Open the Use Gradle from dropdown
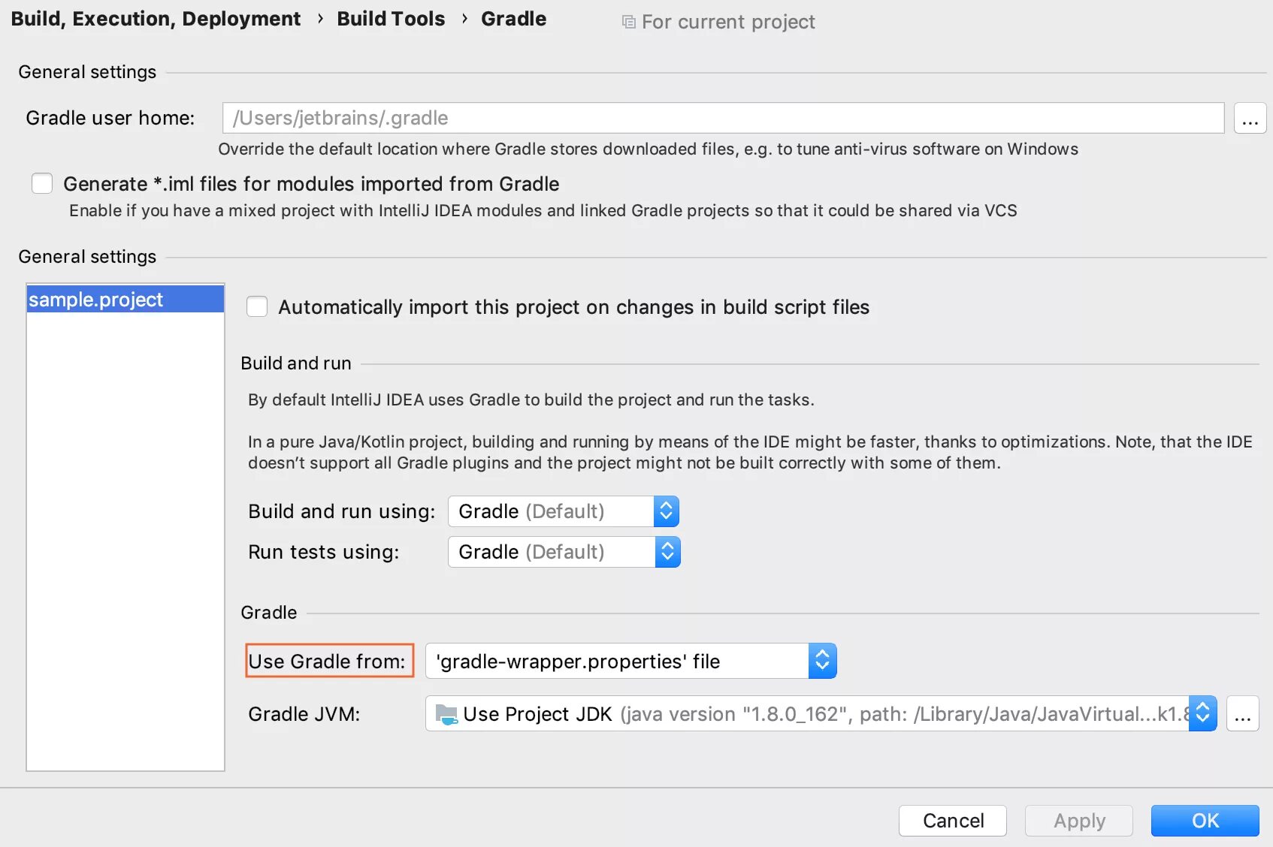 point(630,661)
